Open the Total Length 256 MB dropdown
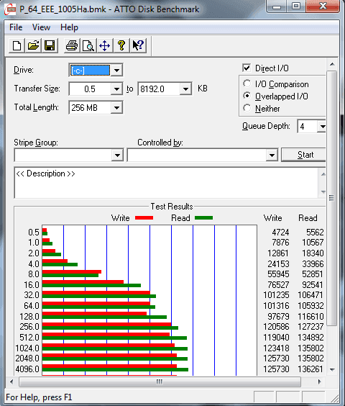 pyautogui.click(x=116, y=108)
